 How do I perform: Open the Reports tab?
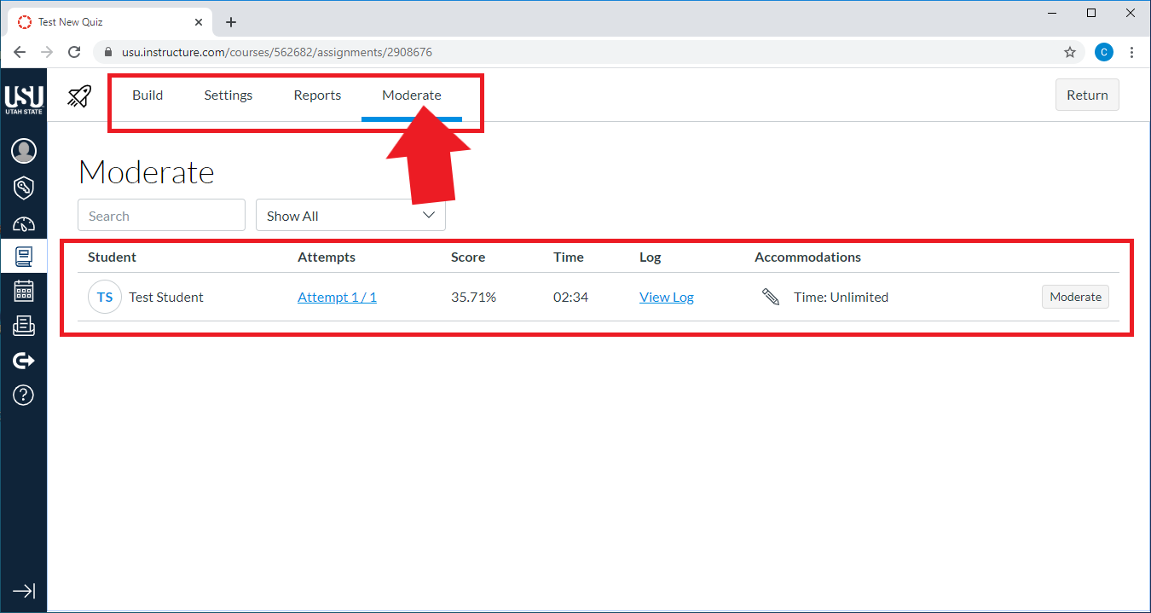[x=317, y=95]
